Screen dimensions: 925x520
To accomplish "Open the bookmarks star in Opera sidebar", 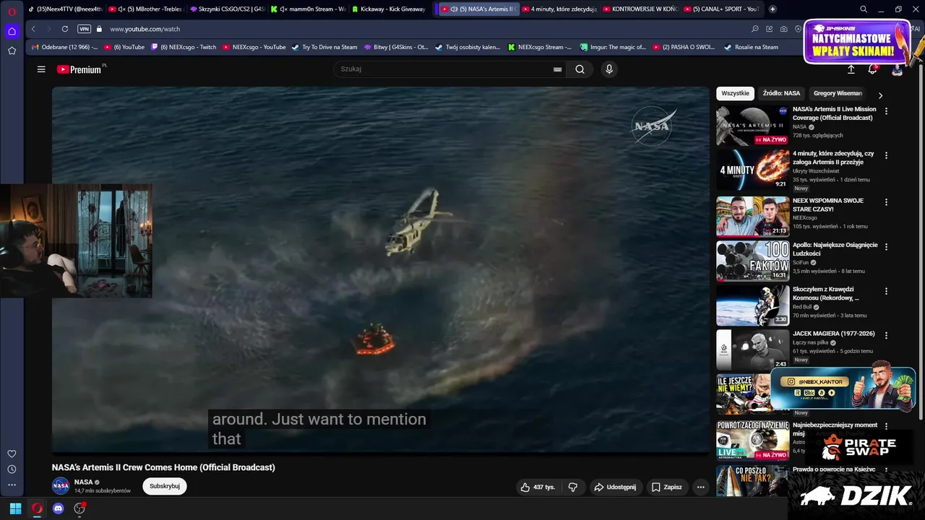I will (12, 51).
